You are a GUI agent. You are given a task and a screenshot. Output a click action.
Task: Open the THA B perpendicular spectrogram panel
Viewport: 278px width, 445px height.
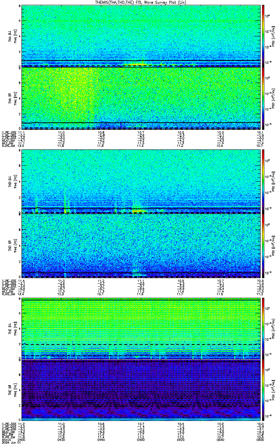point(141,36)
